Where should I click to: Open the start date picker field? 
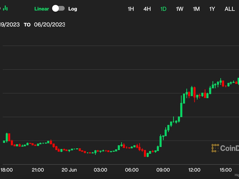click(x=10, y=25)
